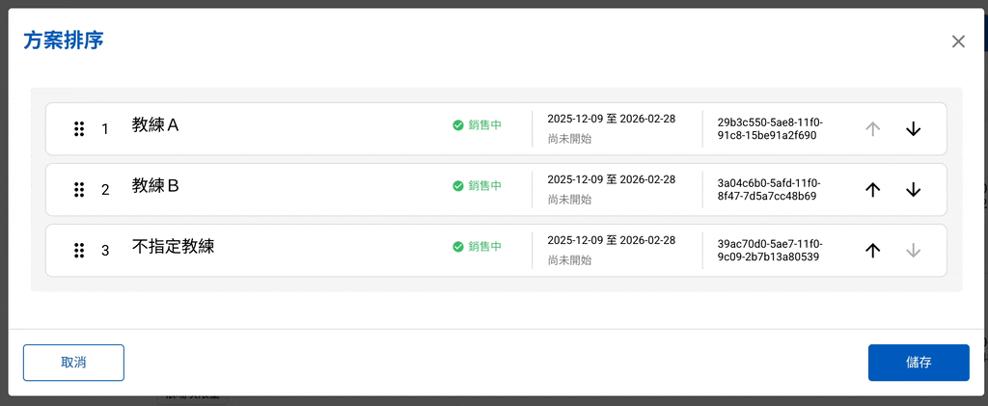The image size is (988, 406).
Task: Click disabled down arrow on 不指定教練 row
Action: tap(913, 251)
